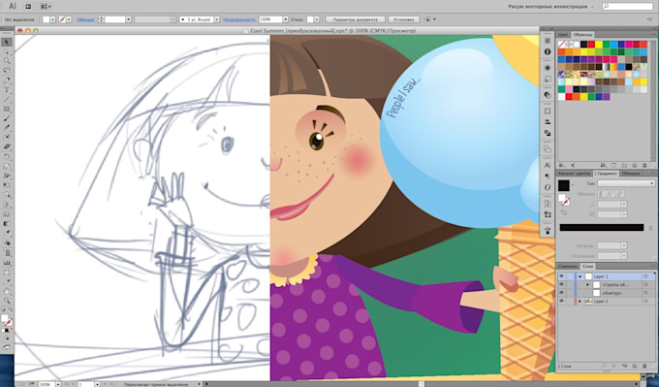Create a new layer
This screenshot has height=387, width=659.
[x=635, y=367]
